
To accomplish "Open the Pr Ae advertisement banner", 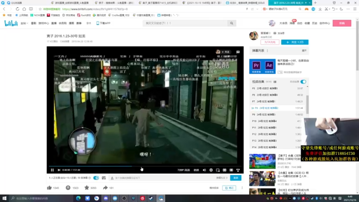I will point(263,66).
